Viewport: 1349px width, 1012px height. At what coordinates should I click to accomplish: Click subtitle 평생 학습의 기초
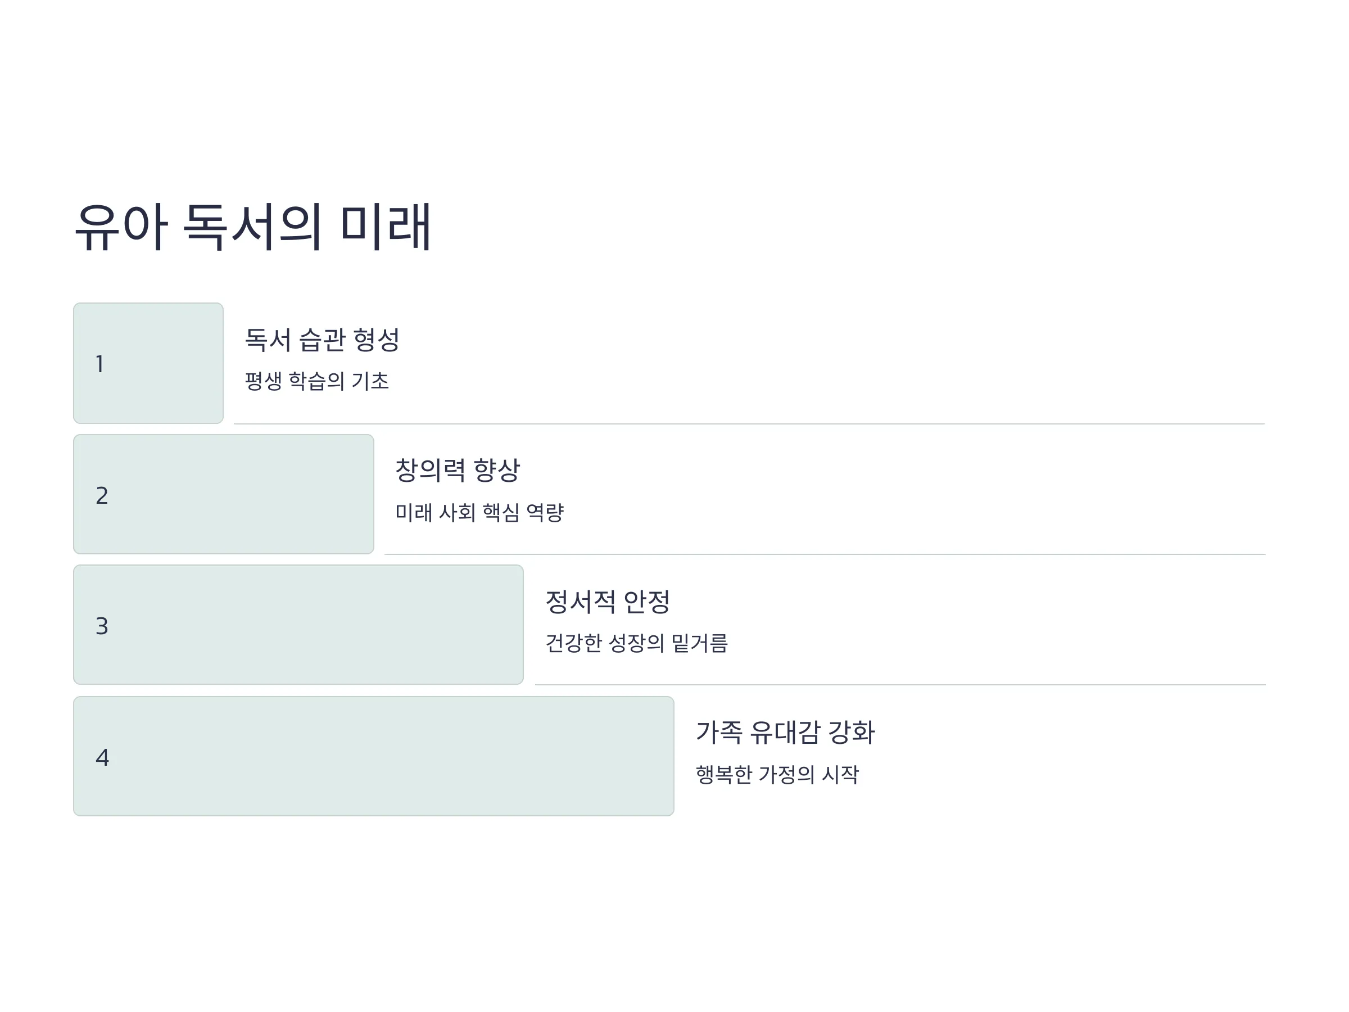click(316, 381)
